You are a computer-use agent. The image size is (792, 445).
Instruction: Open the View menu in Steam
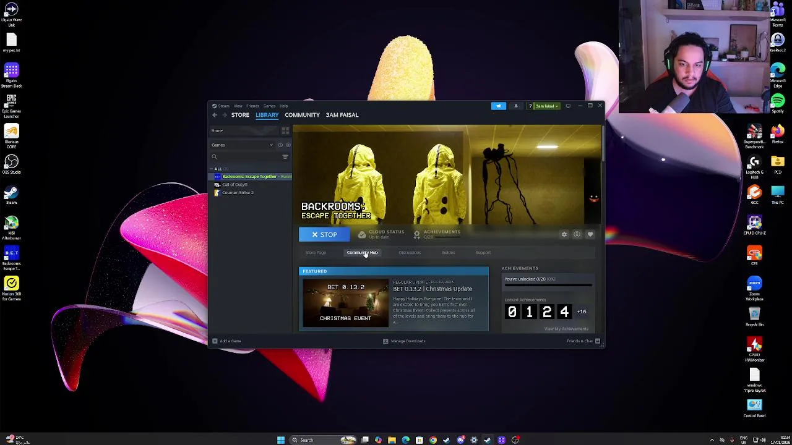[238, 106]
